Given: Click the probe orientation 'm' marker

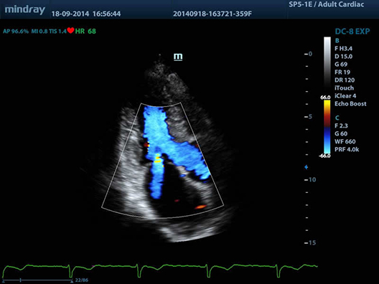Looking at the screenshot, I should pos(178,57).
